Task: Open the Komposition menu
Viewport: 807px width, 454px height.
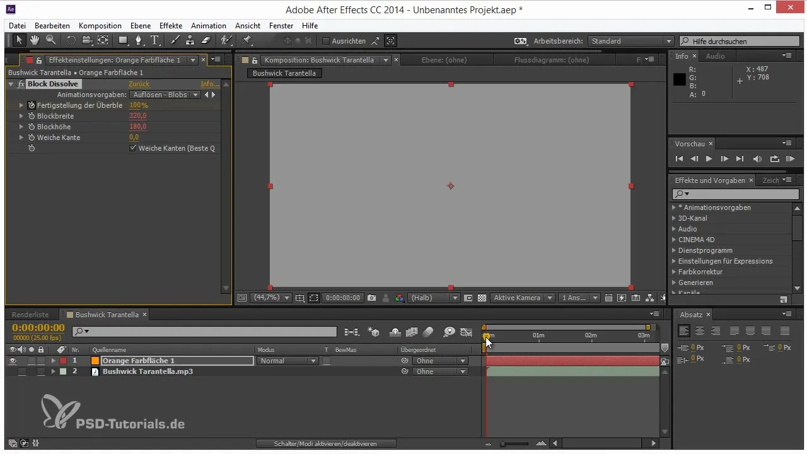Action: (x=100, y=25)
